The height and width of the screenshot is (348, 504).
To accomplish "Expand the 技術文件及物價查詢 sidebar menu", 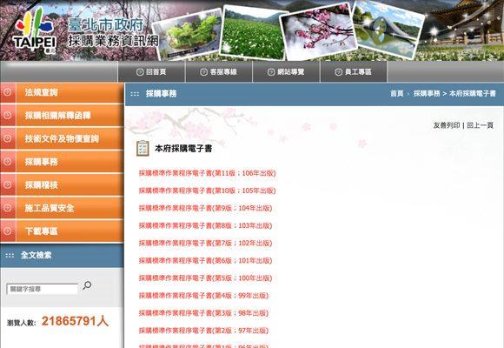I will pos(62,138).
